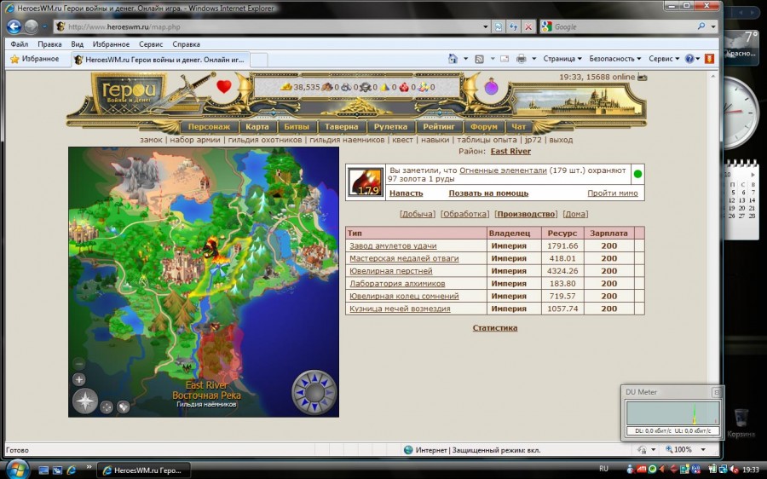
Task: Open Завод амулетов удачи link
Action: coord(393,245)
